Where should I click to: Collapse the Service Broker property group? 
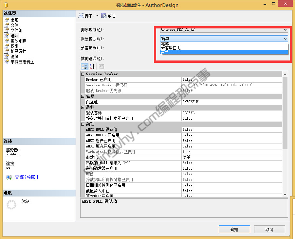(x=82, y=74)
